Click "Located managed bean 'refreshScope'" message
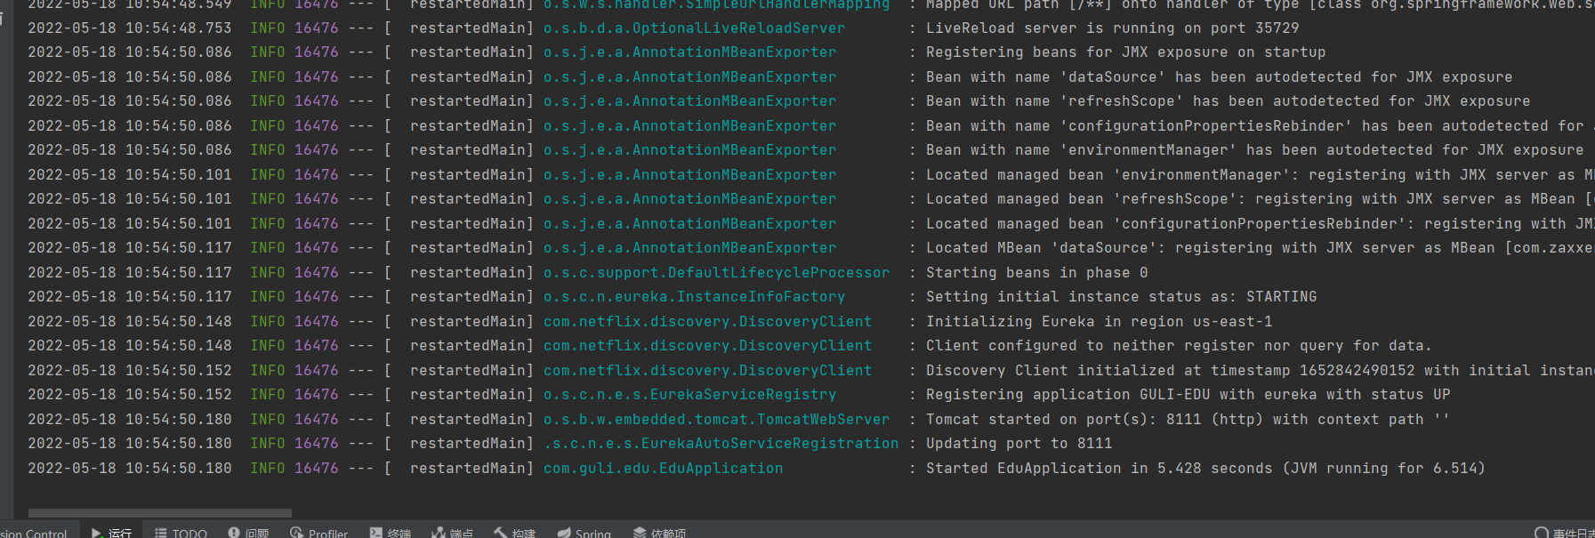This screenshot has width=1595, height=538. coord(1261,199)
